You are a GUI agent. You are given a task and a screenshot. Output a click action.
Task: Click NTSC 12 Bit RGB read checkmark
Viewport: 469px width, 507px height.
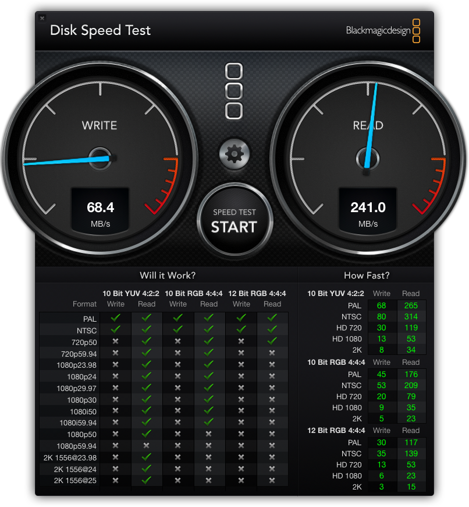pyautogui.click(x=272, y=329)
